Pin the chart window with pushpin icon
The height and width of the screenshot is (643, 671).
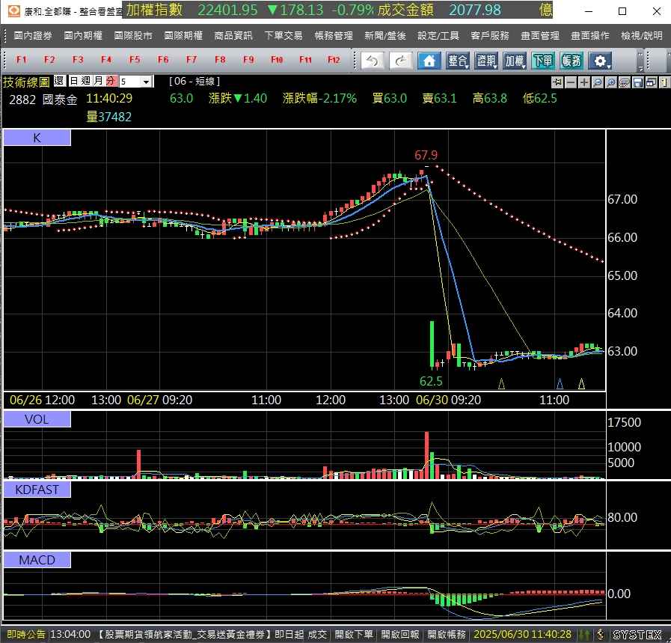(557, 82)
